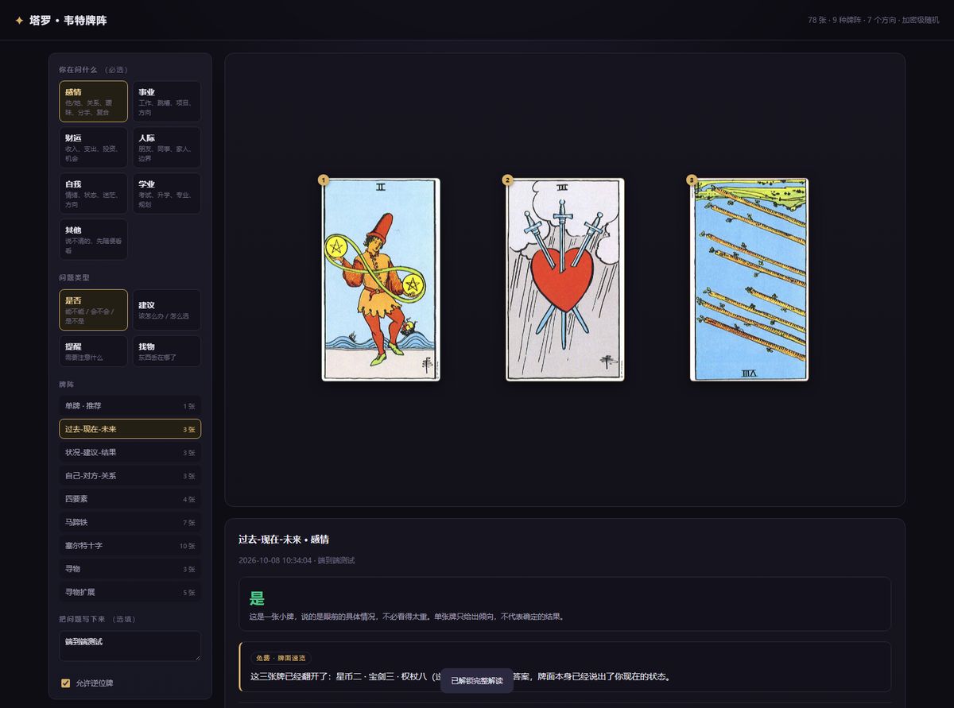Image resolution: width=954 pixels, height=708 pixels.
Task: Select the 单牌 · 推荐 spread
Action: click(130, 406)
